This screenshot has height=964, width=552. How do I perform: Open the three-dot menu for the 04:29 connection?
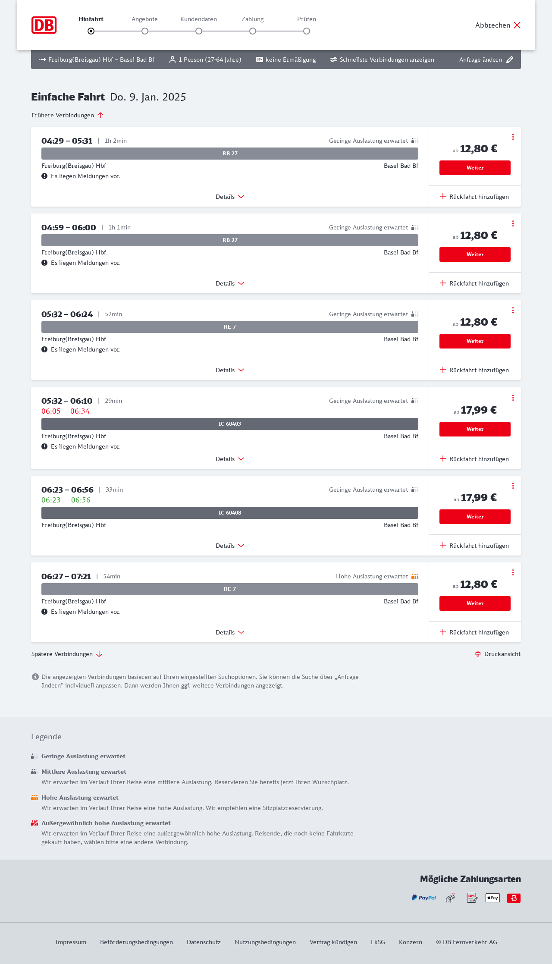pos(513,137)
